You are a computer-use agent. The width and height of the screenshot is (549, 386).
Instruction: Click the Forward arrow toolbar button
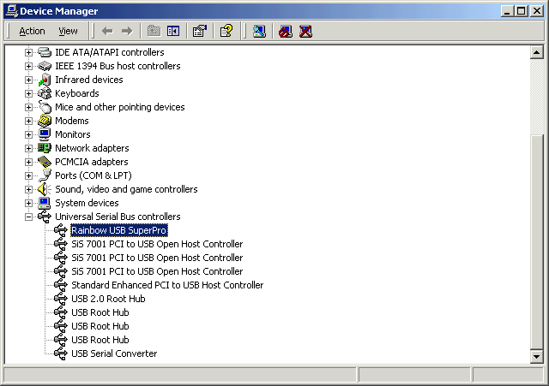127,32
